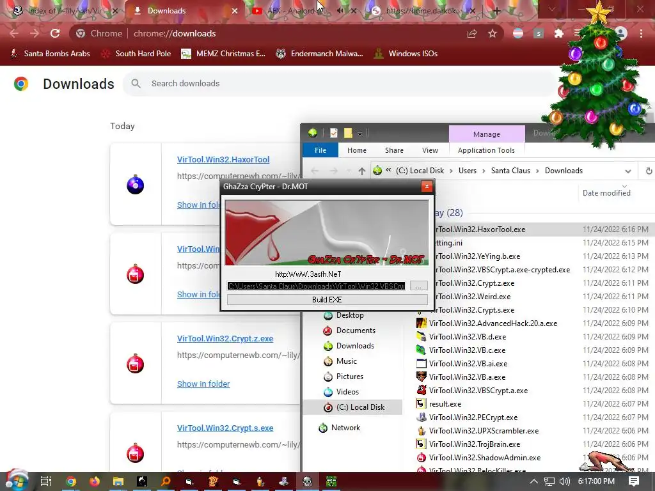Select Pictures in Explorer navigation pane
655x491 pixels.
(350, 376)
